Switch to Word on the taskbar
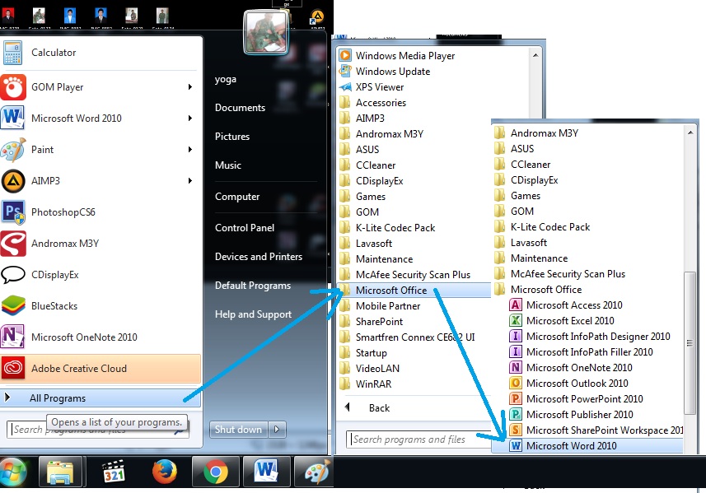Viewport: 706px width, 493px height. tap(266, 472)
